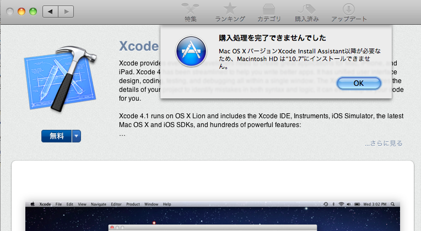Expand the dropdown arrow beside 無料
Screen dimensions: 421x231
(76, 136)
